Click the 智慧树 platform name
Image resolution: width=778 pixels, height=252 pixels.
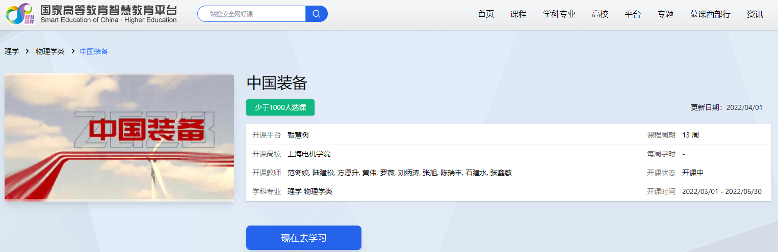tap(298, 135)
